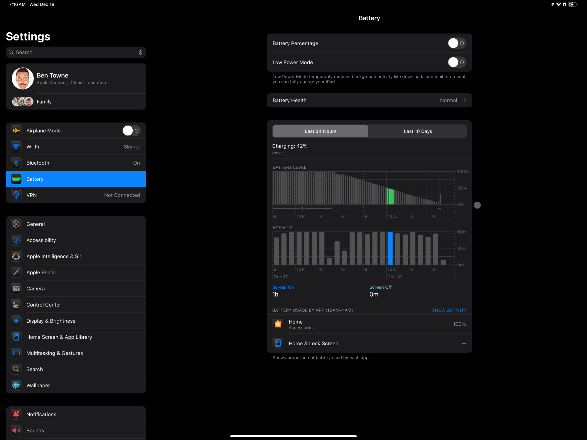Screen dimensions: 587x440
Task: Click the Bluetooth icon in sidebar
Action: (16, 163)
